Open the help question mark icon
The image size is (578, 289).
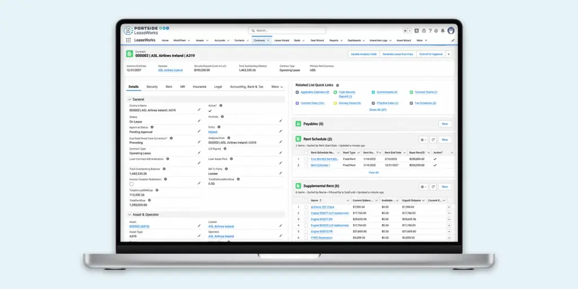[430, 30]
